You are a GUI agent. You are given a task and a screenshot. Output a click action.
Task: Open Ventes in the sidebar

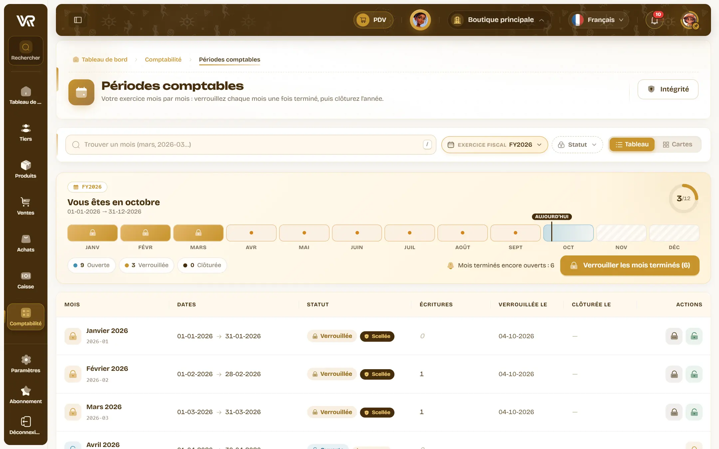pos(26,207)
